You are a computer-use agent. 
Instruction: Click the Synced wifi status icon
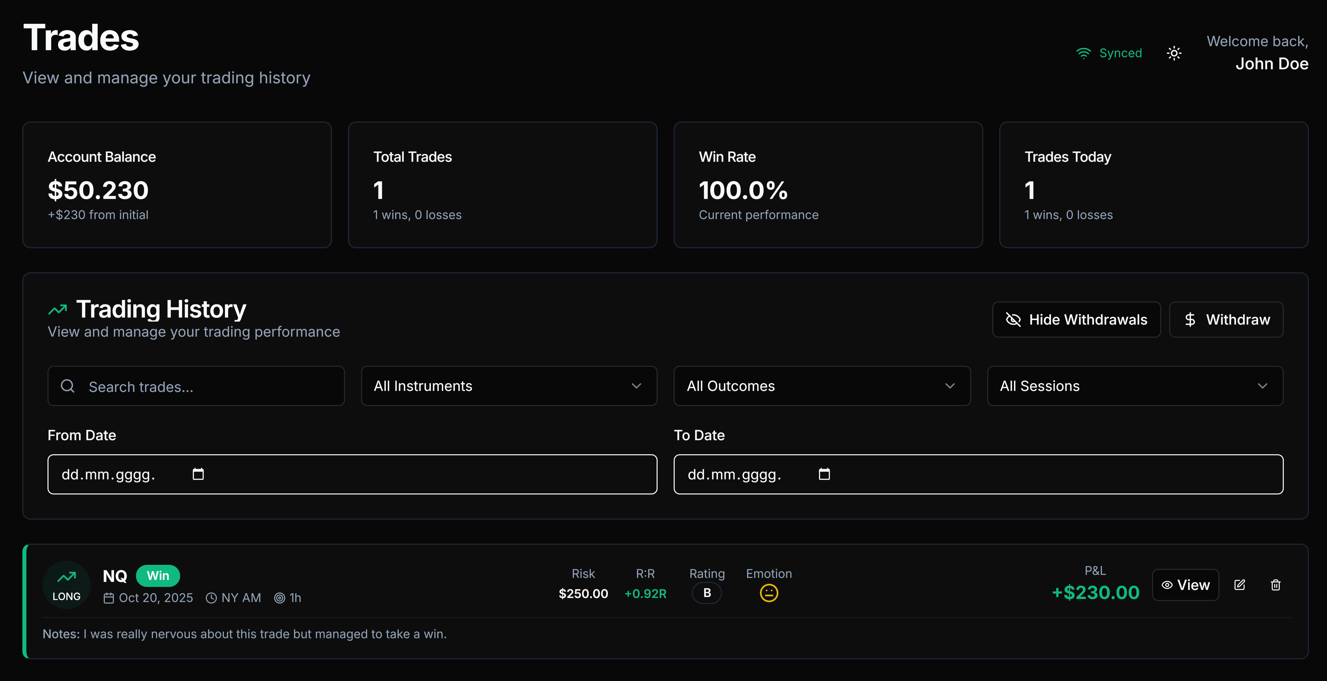1083,53
